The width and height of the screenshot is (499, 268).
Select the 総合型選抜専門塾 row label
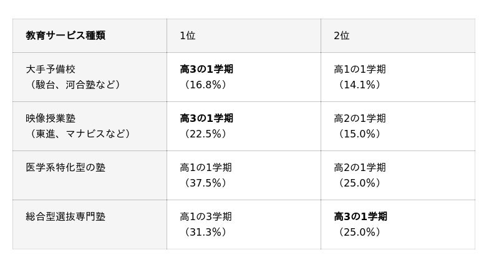[x=65, y=216]
